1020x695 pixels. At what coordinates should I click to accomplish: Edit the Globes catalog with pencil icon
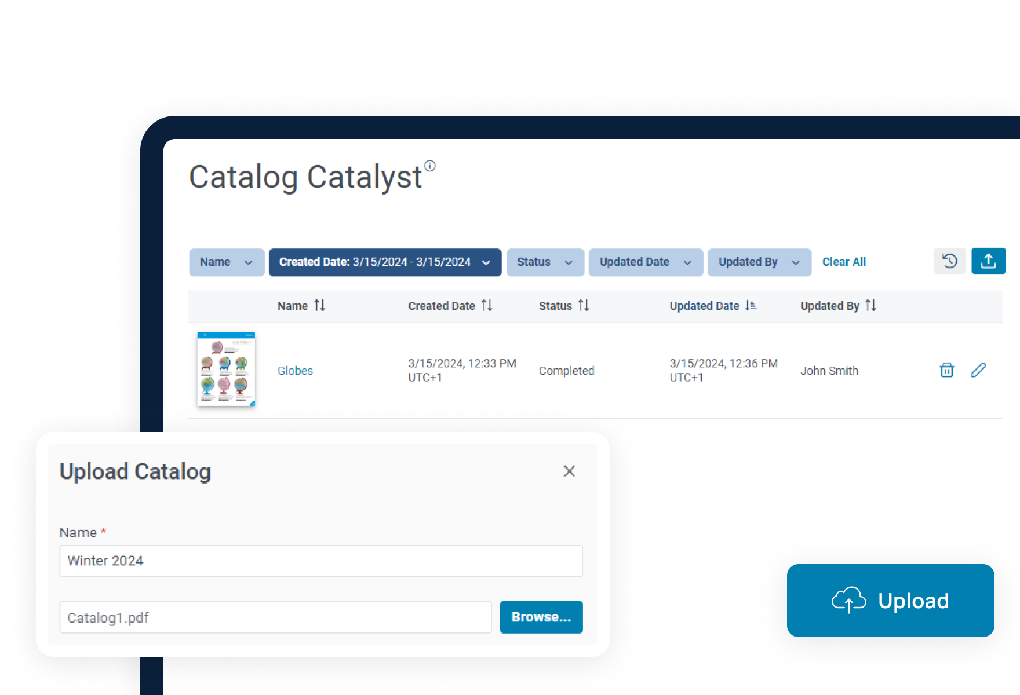point(978,370)
